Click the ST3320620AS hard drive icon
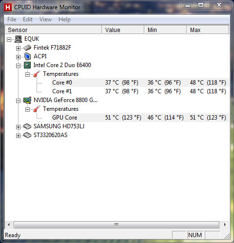The height and width of the screenshot is (243, 234). [27, 135]
